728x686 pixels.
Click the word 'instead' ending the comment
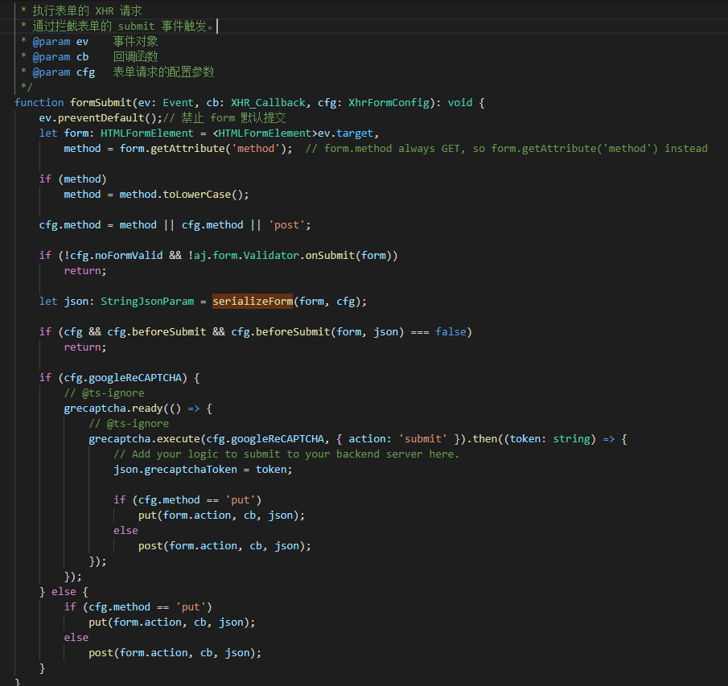(x=685, y=149)
